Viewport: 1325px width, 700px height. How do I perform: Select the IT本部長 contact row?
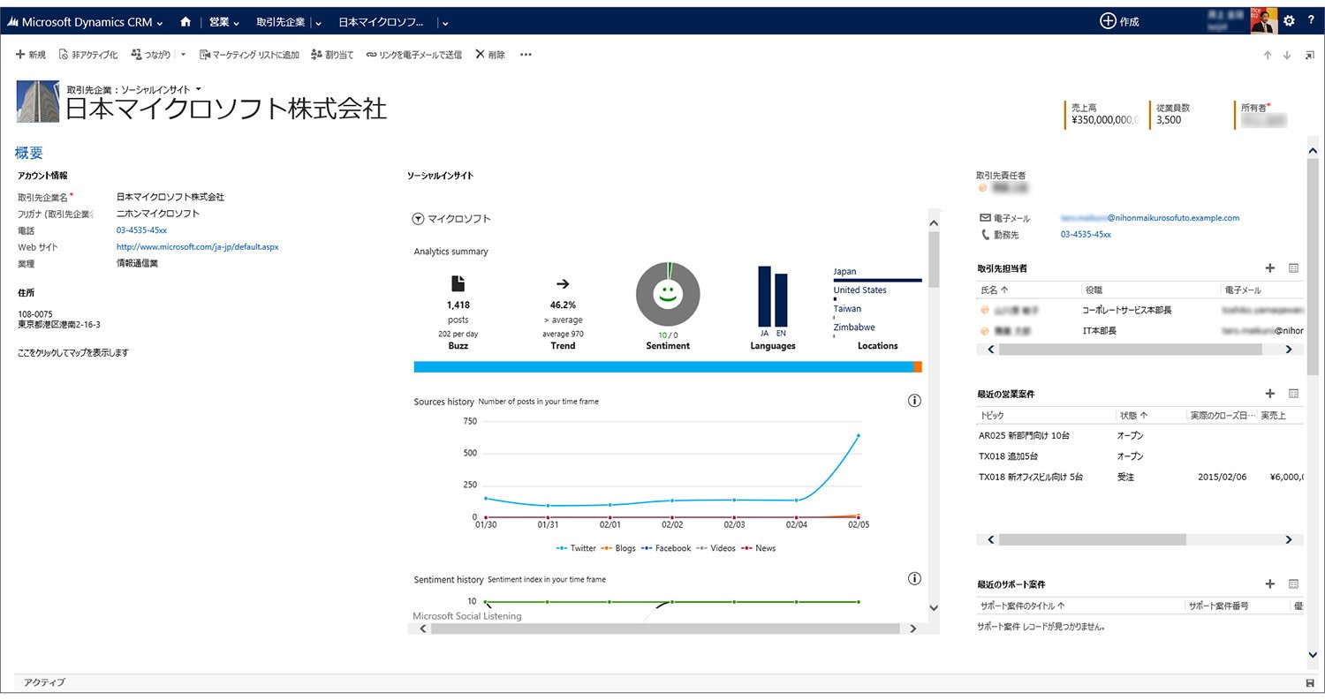[x=1139, y=331]
